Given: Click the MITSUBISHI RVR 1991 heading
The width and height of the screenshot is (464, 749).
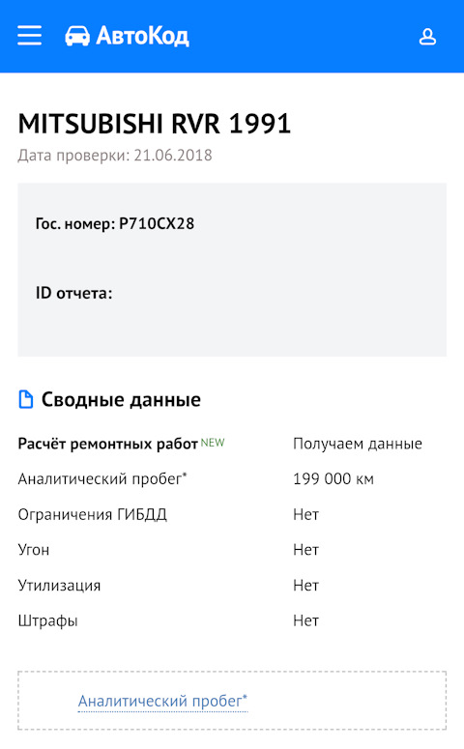Looking at the screenshot, I should click(155, 124).
